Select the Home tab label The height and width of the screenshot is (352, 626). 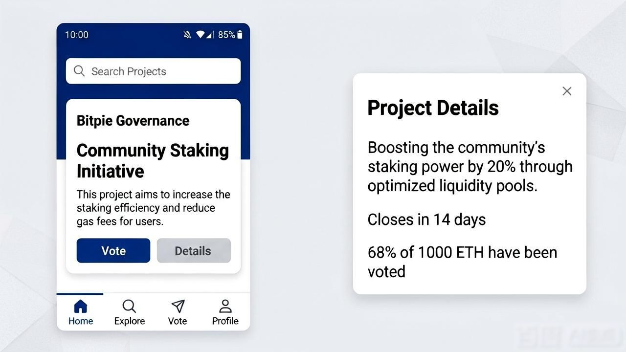coord(81,321)
